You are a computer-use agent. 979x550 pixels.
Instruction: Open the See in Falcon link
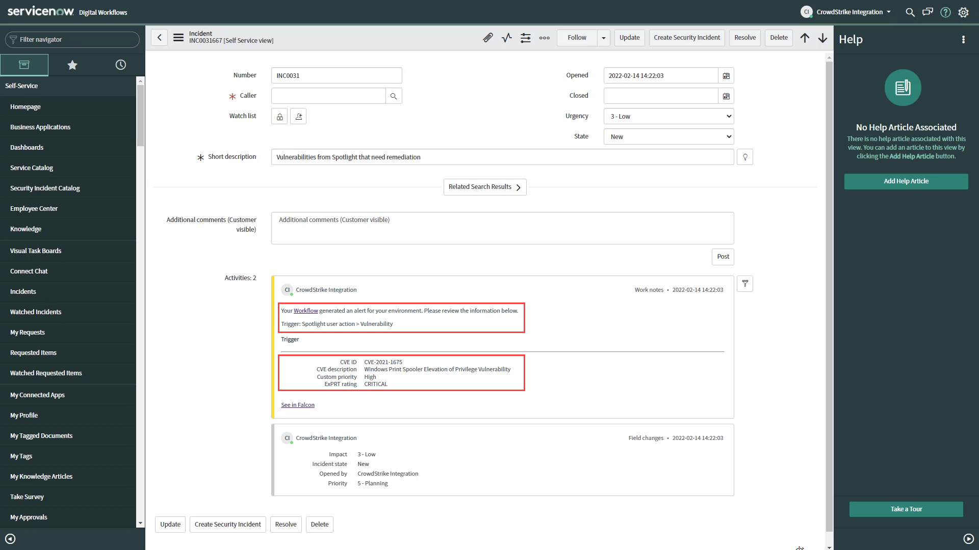click(x=298, y=405)
